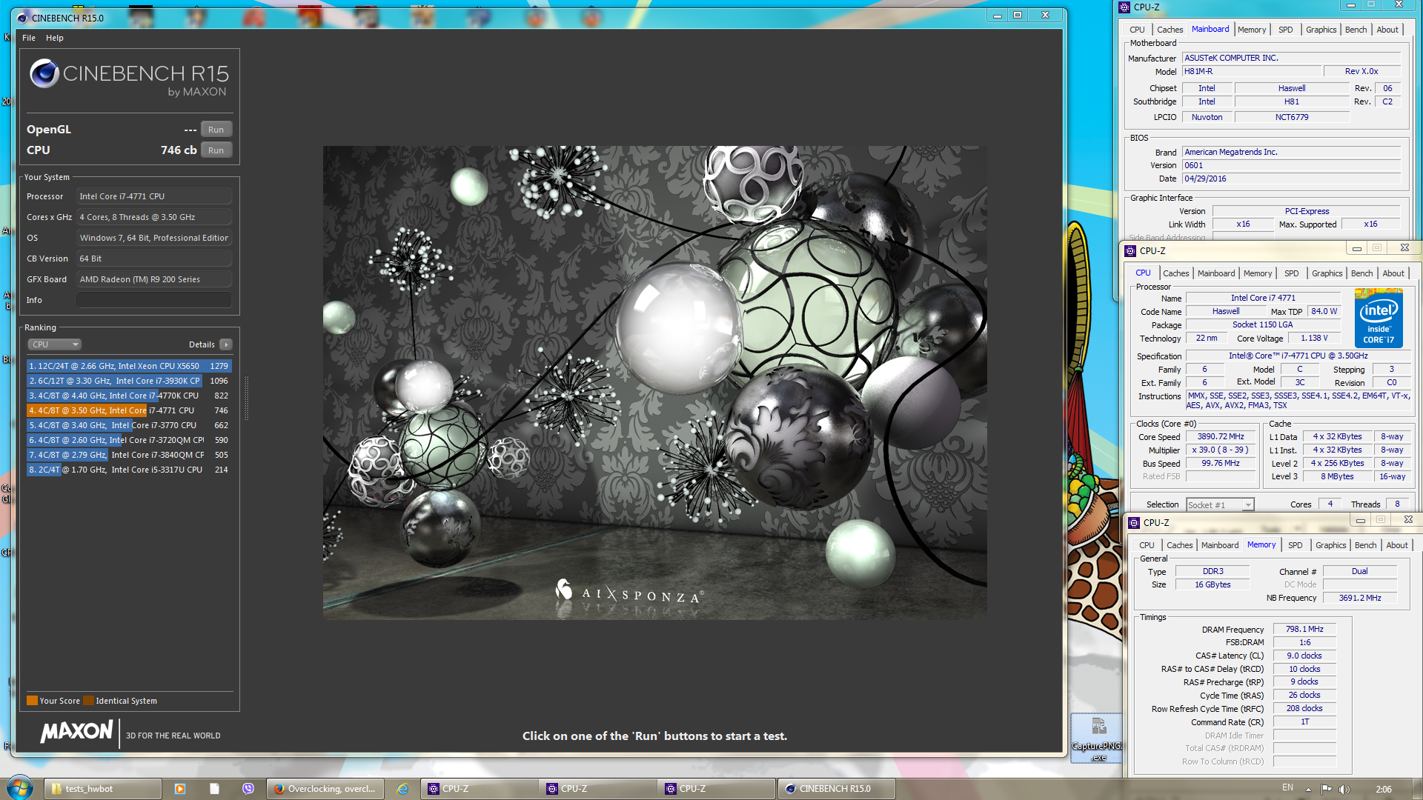Switch to CINEBENCH R15.0 taskbar button
This screenshot has width=1423, height=800.
coord(837,789)
